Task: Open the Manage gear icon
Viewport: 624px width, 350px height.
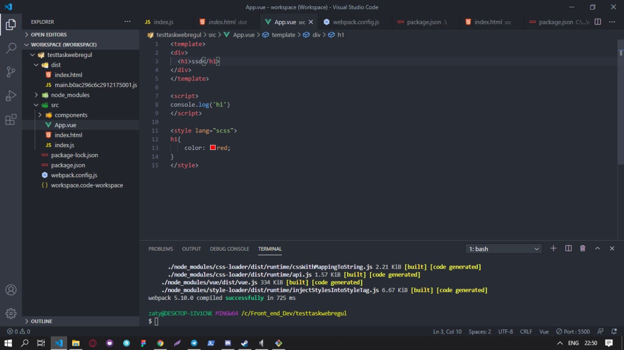Action: point(11,313)
